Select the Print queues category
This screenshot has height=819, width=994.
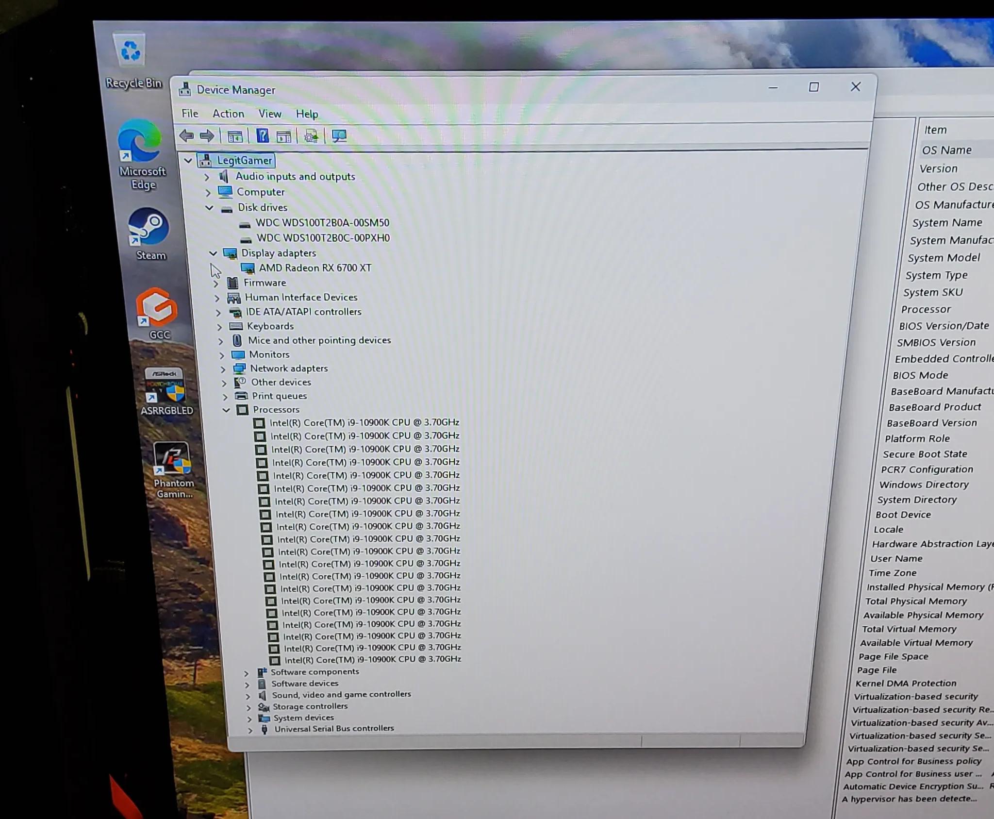(x=279, y=396)
